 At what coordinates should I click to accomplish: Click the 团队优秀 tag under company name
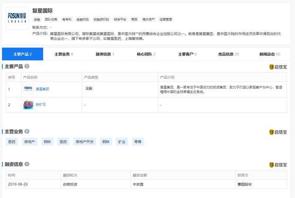click(51, 19)
